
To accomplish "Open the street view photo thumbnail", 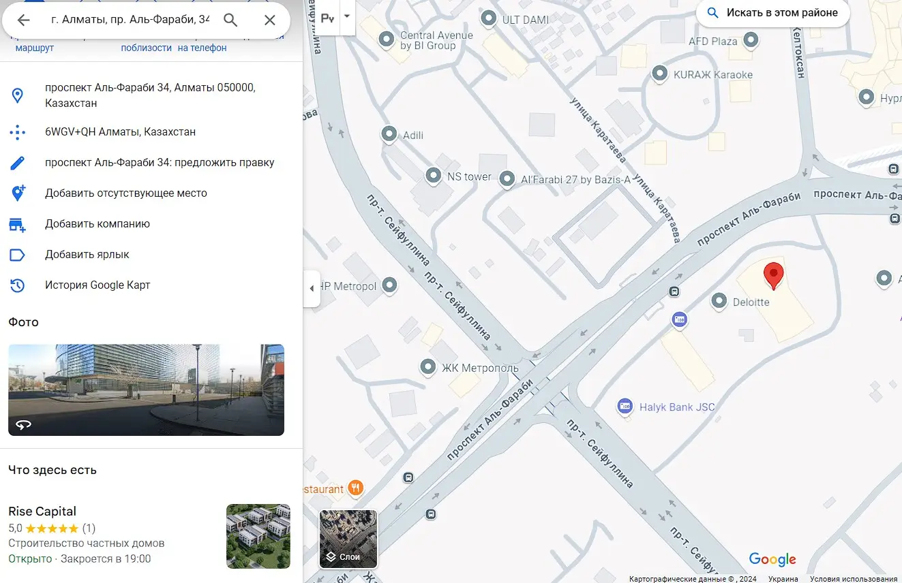I will coord(146,390).
